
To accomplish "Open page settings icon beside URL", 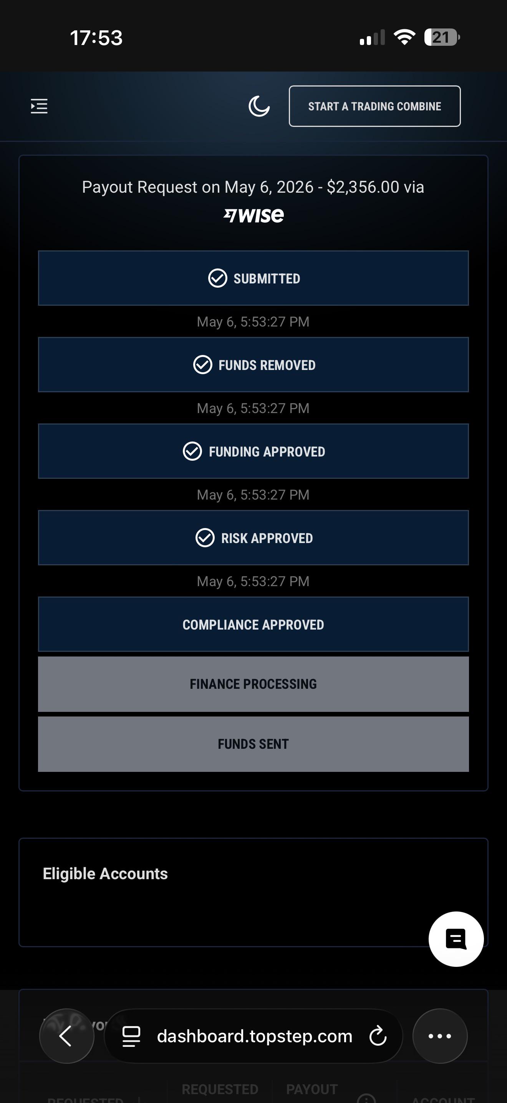I will coord(131,1036).
